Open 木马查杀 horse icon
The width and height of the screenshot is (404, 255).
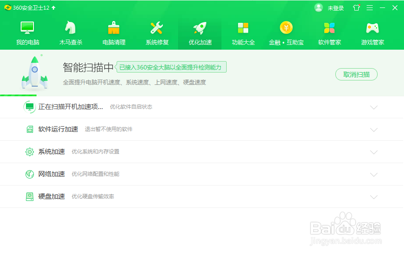point(70,28)
